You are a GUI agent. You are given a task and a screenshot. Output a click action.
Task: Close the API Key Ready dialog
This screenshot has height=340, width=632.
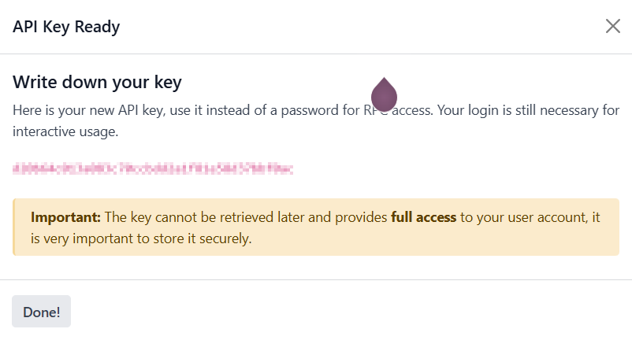tap(612, 27)
